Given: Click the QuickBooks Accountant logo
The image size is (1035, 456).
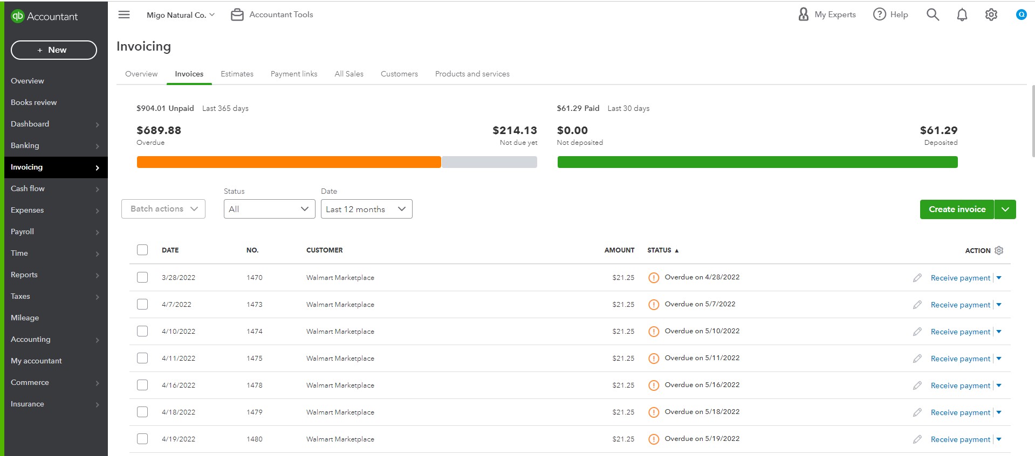Looking at the screenshot, I should click(x=44, y=16).
